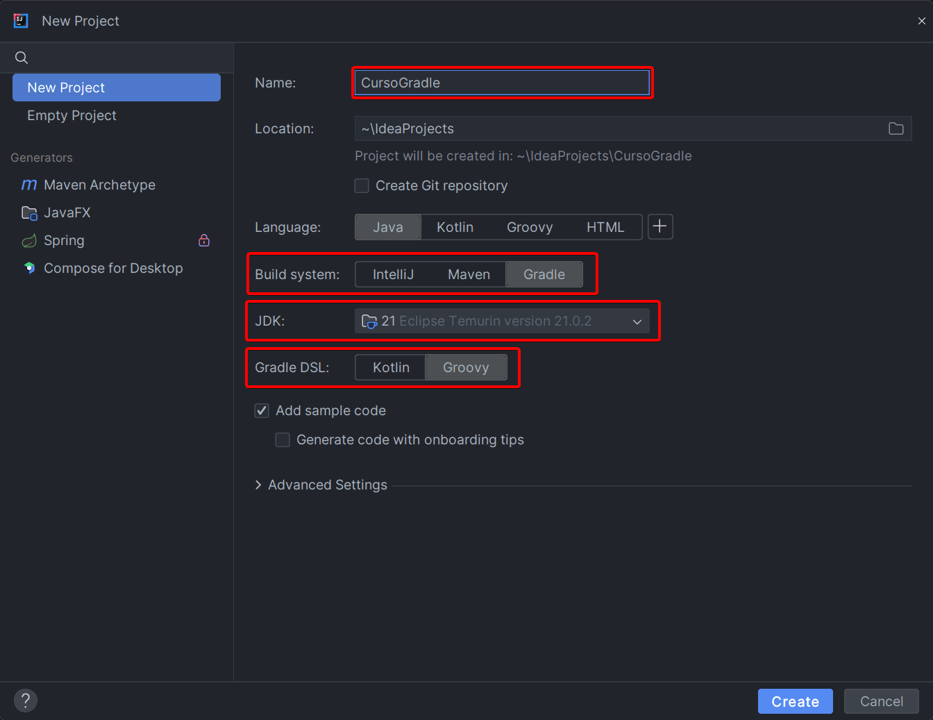Click the 'Gradle DSL:' label

click(292, 367)
